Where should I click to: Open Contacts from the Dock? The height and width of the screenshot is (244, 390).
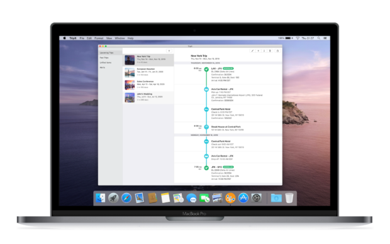click(152, 198)
